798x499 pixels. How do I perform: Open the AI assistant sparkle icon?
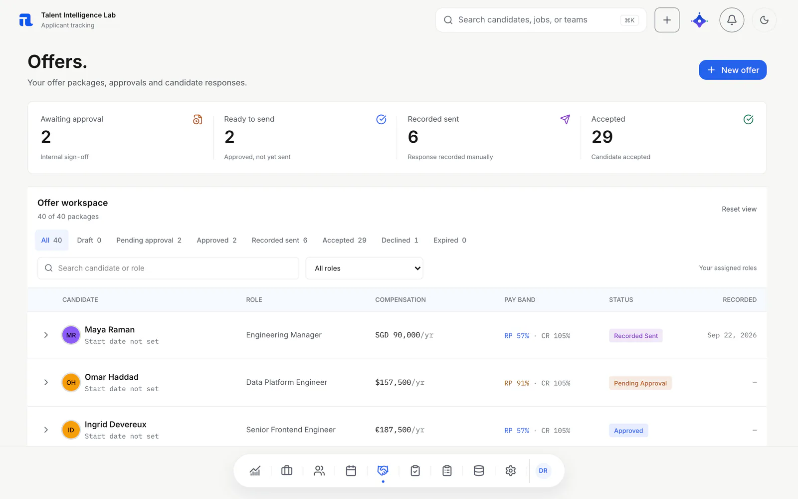point(699,20)
